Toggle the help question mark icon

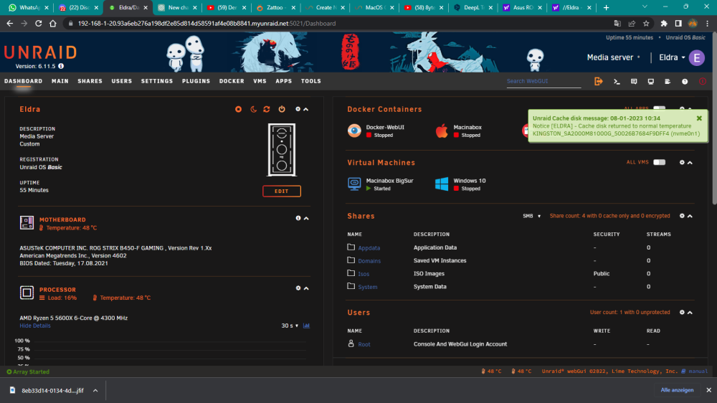pyautogui.click(x=685, y=82)
